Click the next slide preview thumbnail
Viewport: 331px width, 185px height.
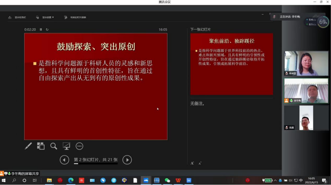tap(231, 64)
